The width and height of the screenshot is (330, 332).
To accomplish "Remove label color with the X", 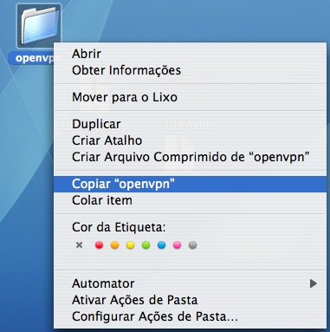I will tap(79, 245).
